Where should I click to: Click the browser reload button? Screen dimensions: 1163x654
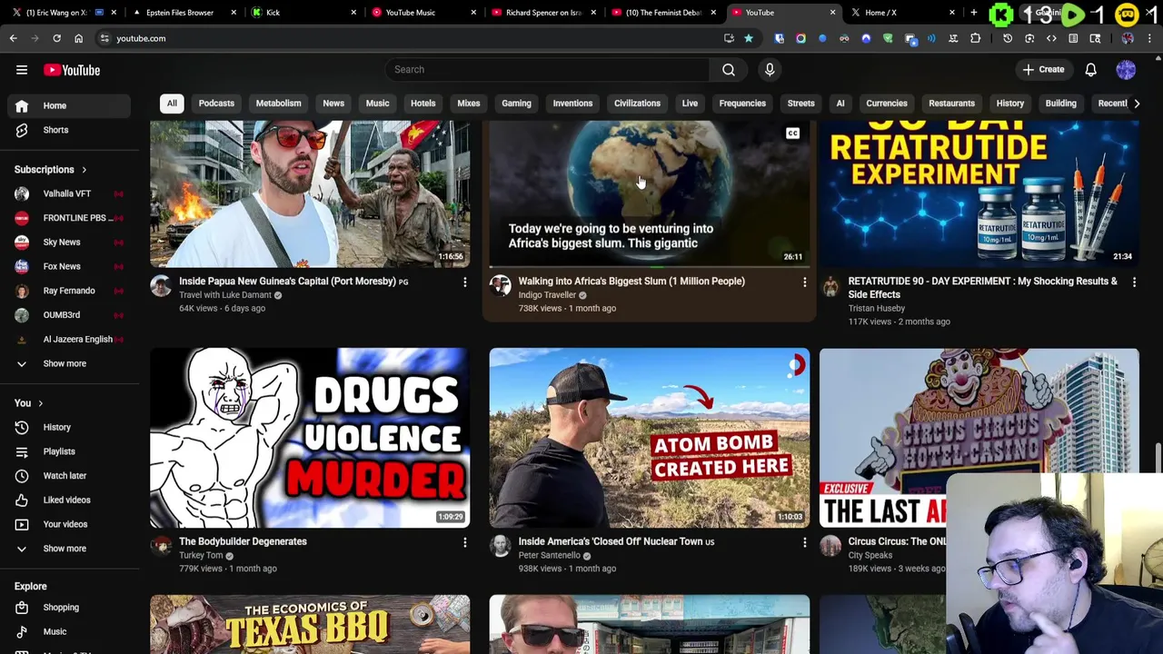click(56, 38)
